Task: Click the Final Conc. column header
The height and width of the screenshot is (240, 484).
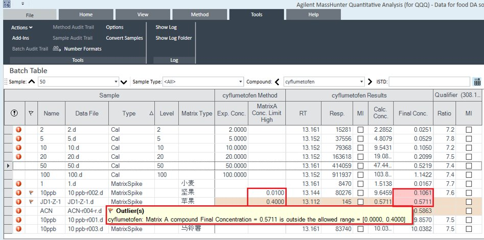Action: pos(413,113)
